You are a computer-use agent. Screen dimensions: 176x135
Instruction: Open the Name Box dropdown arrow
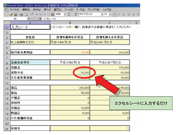click(29, 19)
